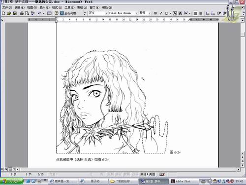
Task: Open the 文件 (File) menu
Action: tap(7, 7)
